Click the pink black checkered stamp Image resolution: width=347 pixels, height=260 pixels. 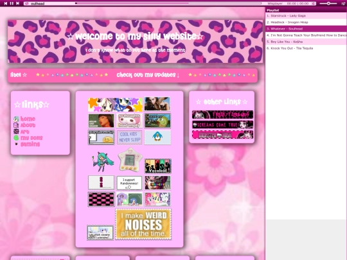click(x=101, y=199)
